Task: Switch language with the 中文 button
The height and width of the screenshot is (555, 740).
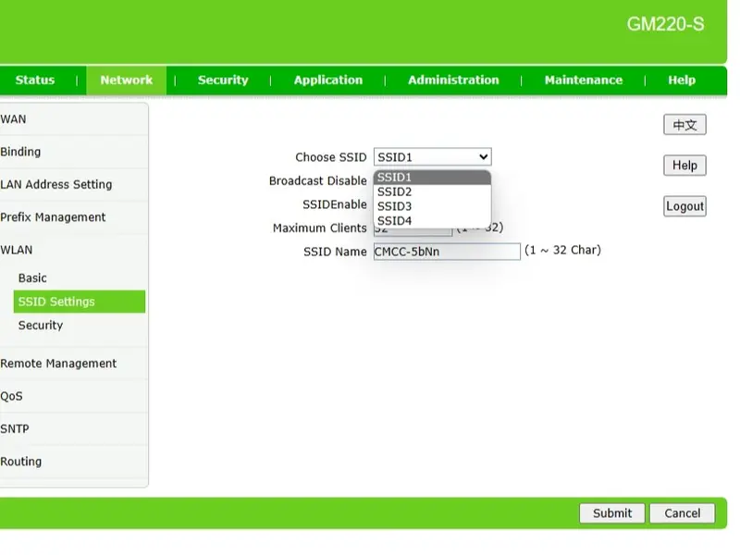Action: coord(684,125)
